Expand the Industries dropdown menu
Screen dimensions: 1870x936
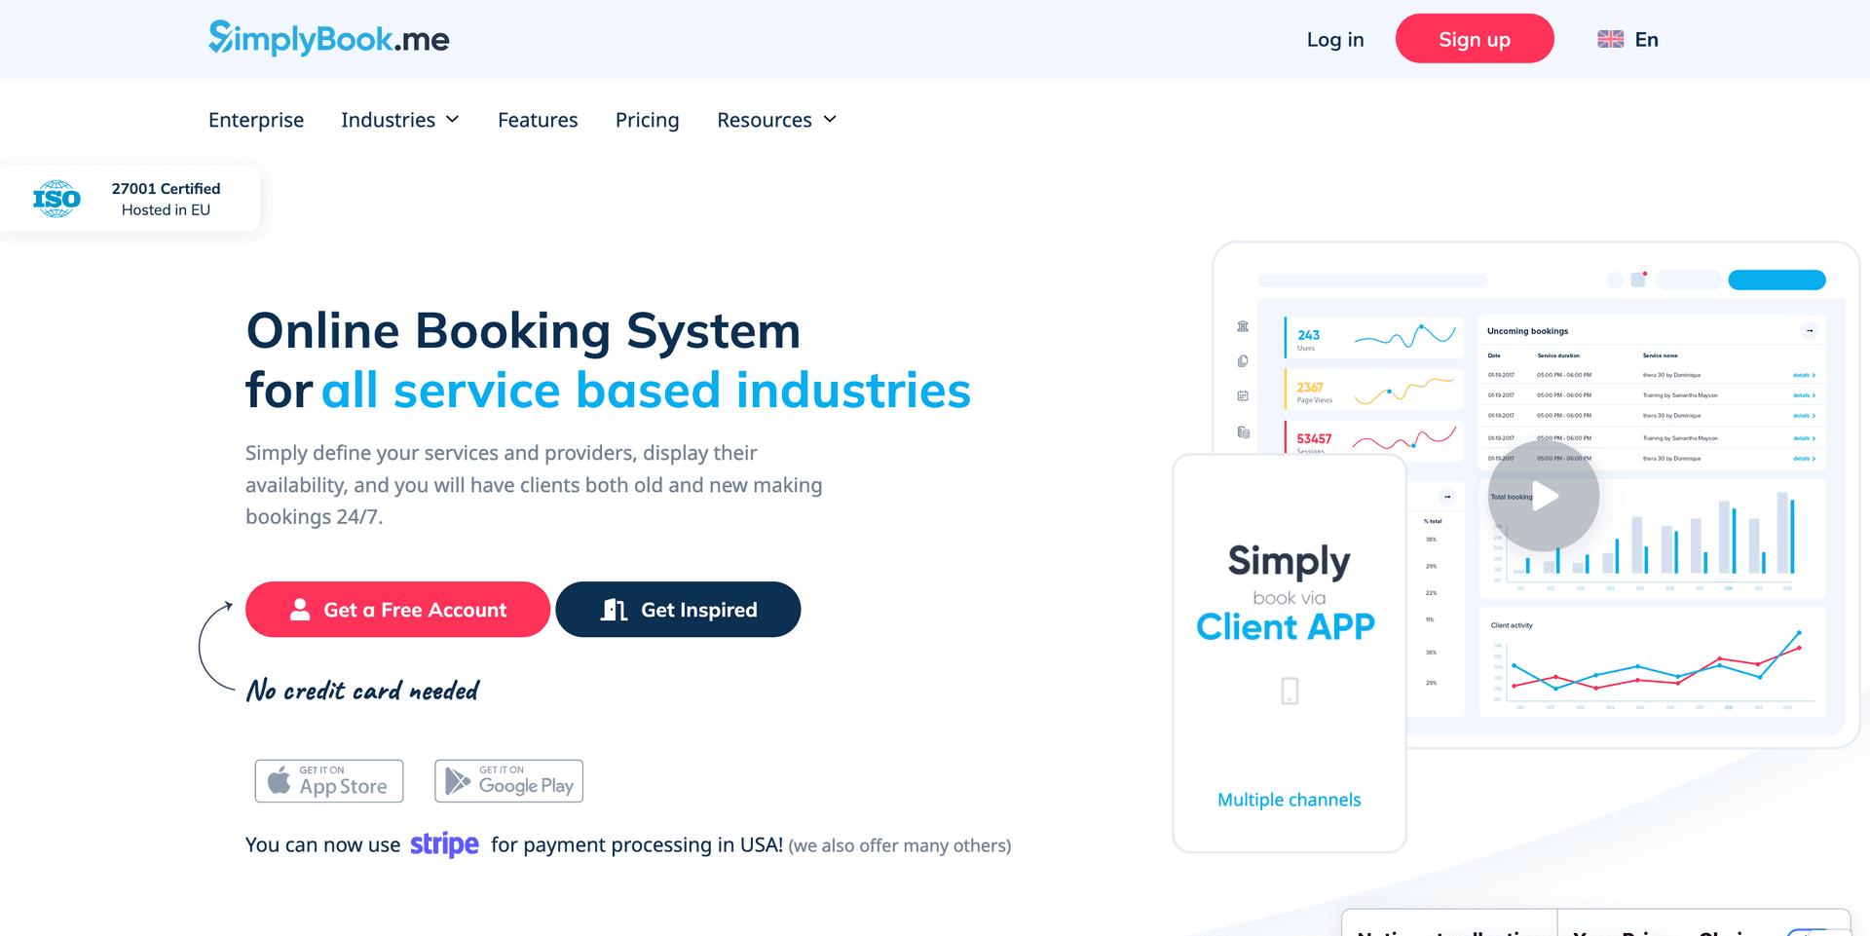[x=399, y=120]
